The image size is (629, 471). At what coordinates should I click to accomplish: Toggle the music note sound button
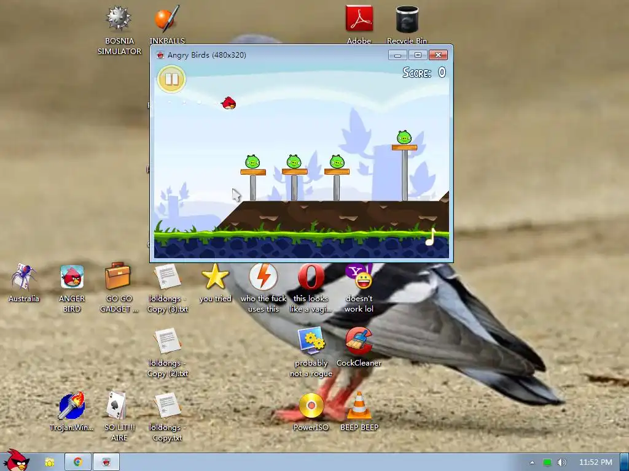[x=431, y=237]
